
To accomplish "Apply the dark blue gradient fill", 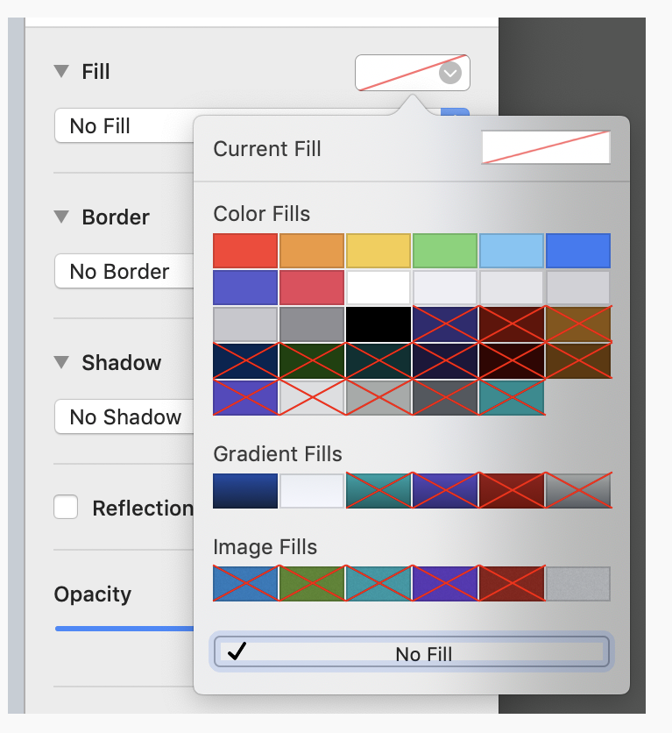I will tap(245, 491).
